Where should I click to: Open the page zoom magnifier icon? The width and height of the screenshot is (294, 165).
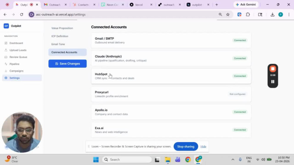[x=220, y=14]
